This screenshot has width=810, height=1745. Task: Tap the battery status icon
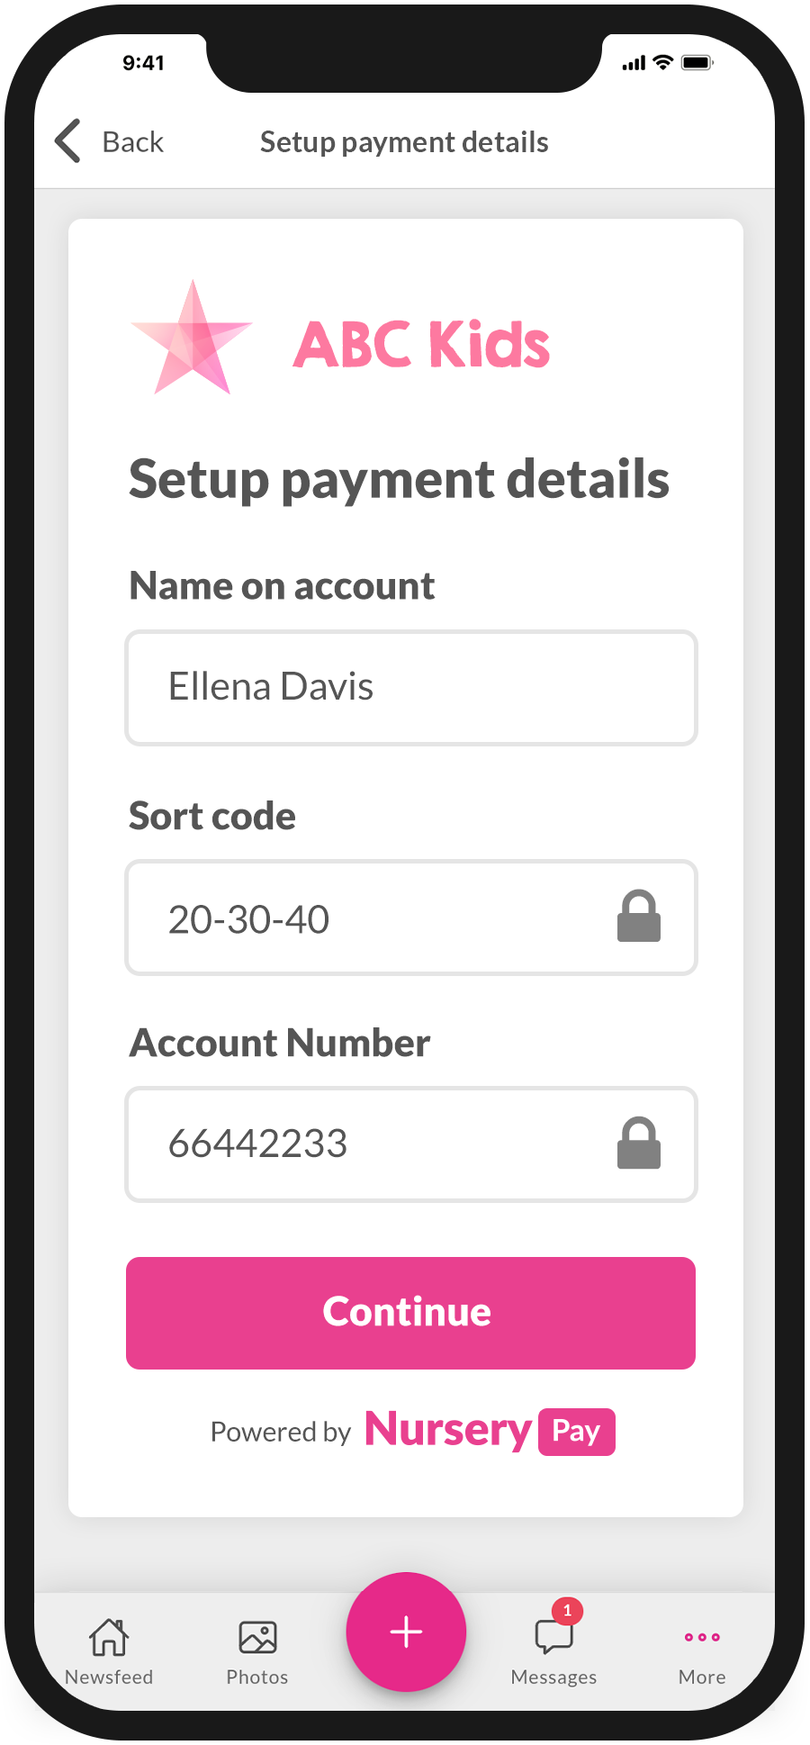point(697,63)
